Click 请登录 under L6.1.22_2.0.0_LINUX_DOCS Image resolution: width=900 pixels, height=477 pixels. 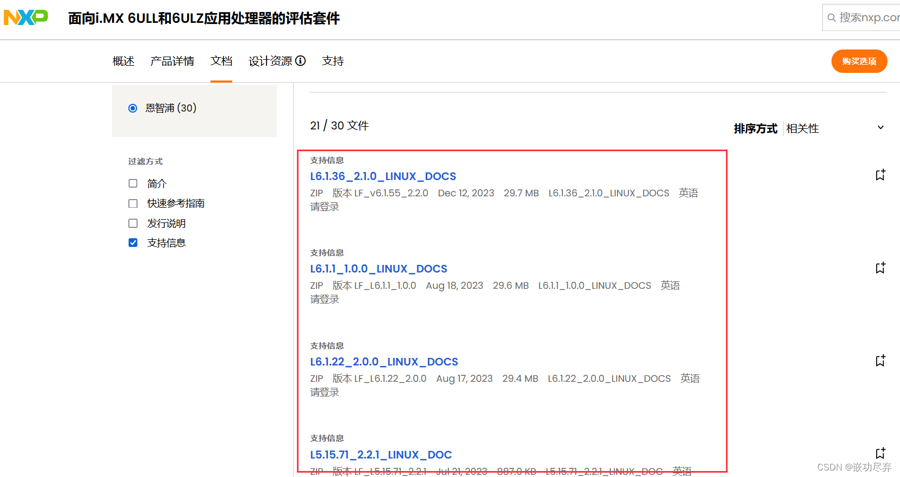click(325, 392)
